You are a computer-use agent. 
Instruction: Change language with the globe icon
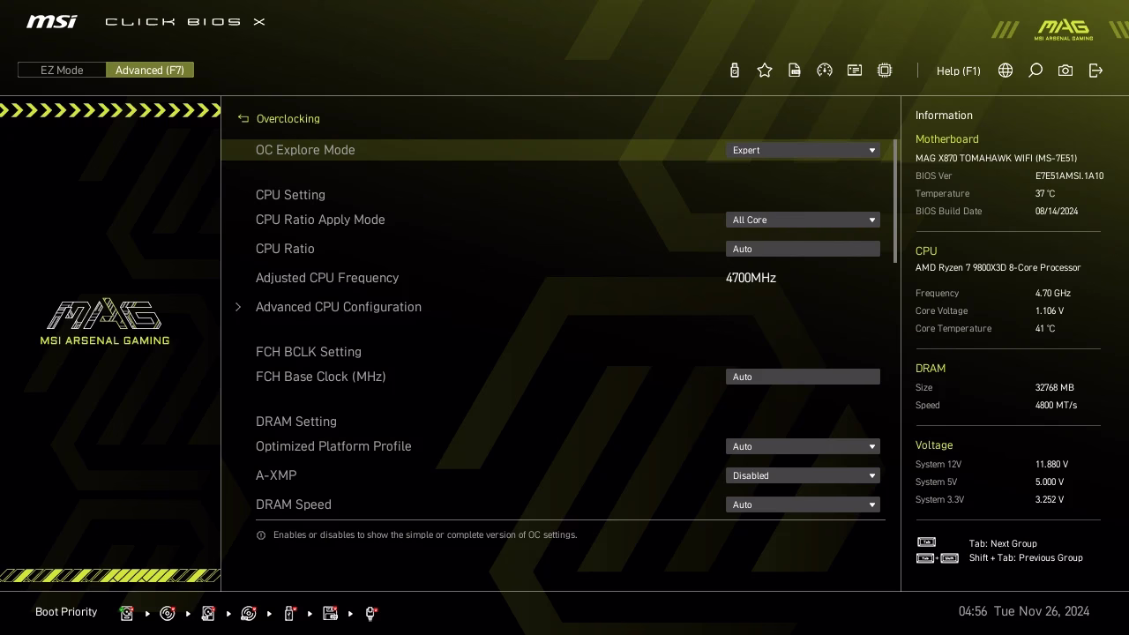click(x=1006, y=71)
